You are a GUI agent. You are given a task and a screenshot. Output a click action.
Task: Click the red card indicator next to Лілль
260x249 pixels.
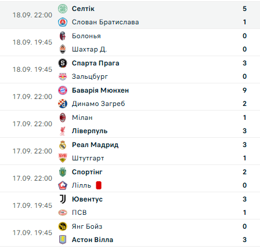click(x=99, y=185)
